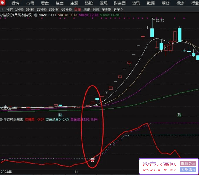Open the 复盘 menu
This screenshot has height=175, width=199.
(x=59, y=3)
